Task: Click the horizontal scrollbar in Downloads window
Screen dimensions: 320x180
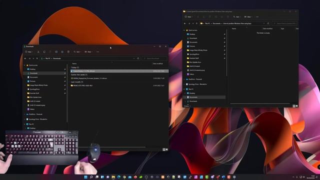Action: pos(112,147)
